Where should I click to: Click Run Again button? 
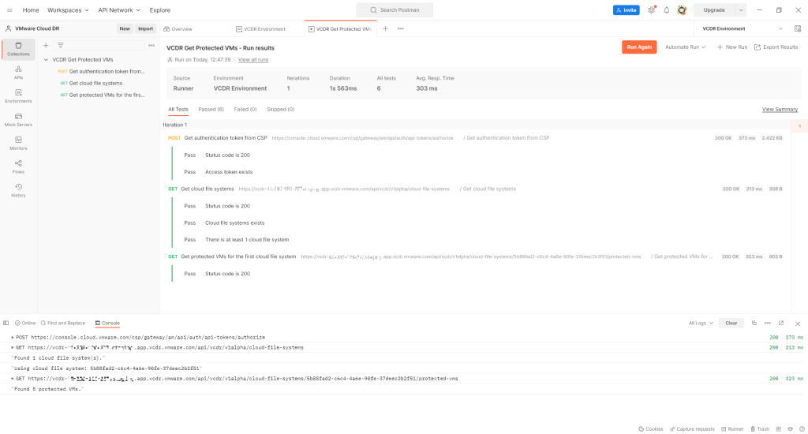coord(639,47)
